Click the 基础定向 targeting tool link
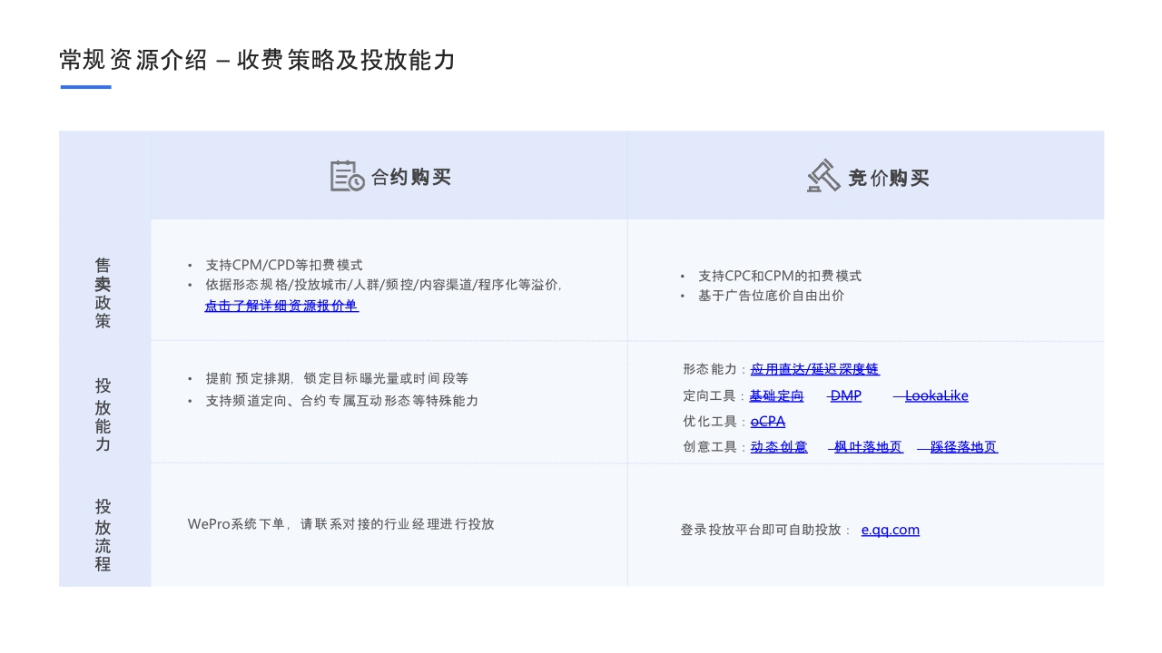This screenshot has width=1162, height=653. click(776, 395)
